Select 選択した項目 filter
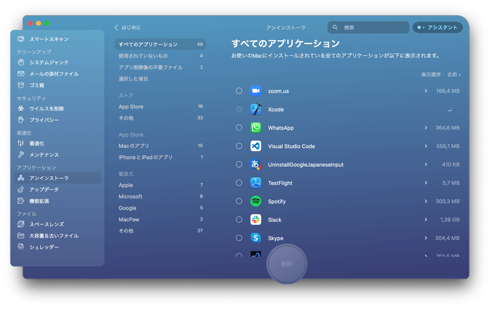492x309 pixels. [160, 79]
